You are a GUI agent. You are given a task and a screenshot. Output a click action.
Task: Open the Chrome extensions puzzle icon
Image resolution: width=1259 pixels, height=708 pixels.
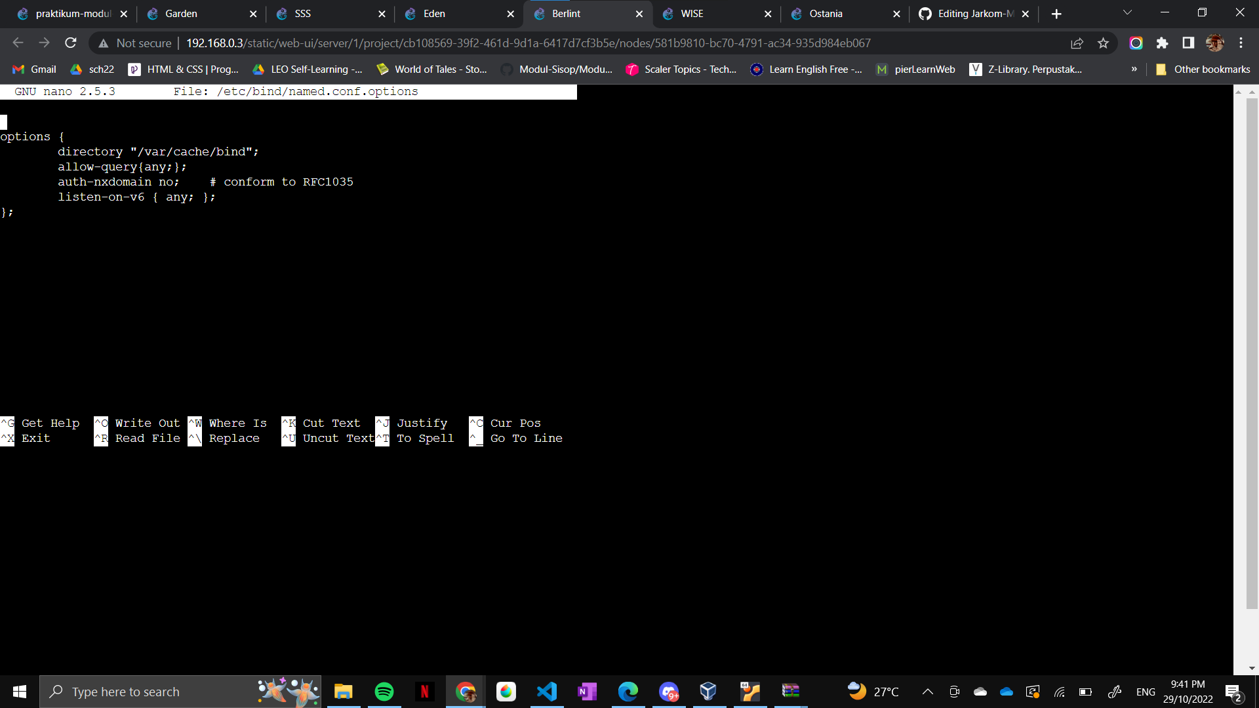1162,43
